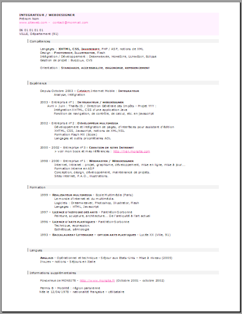Click the contact@monmail.com email link

[70, 23]
